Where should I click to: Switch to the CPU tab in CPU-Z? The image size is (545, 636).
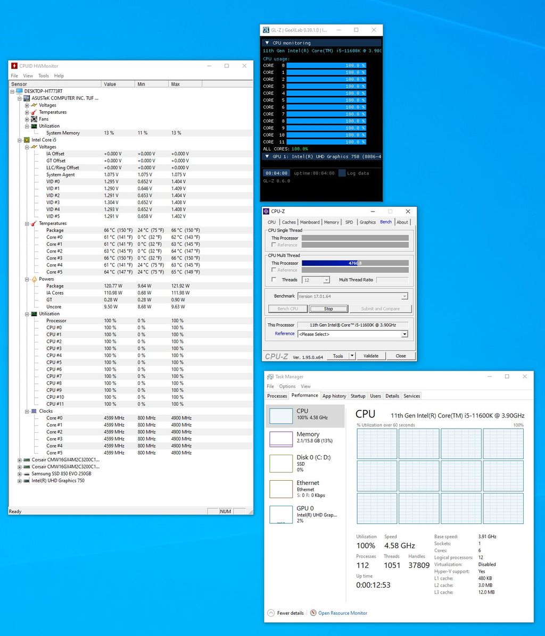tap(271, 222)
